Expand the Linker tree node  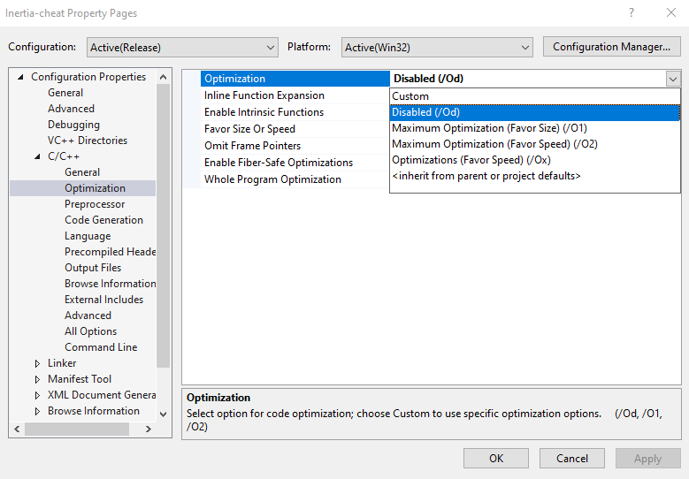37,363
